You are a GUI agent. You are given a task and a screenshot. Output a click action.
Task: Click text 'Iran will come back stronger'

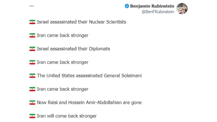pos(67,116)
